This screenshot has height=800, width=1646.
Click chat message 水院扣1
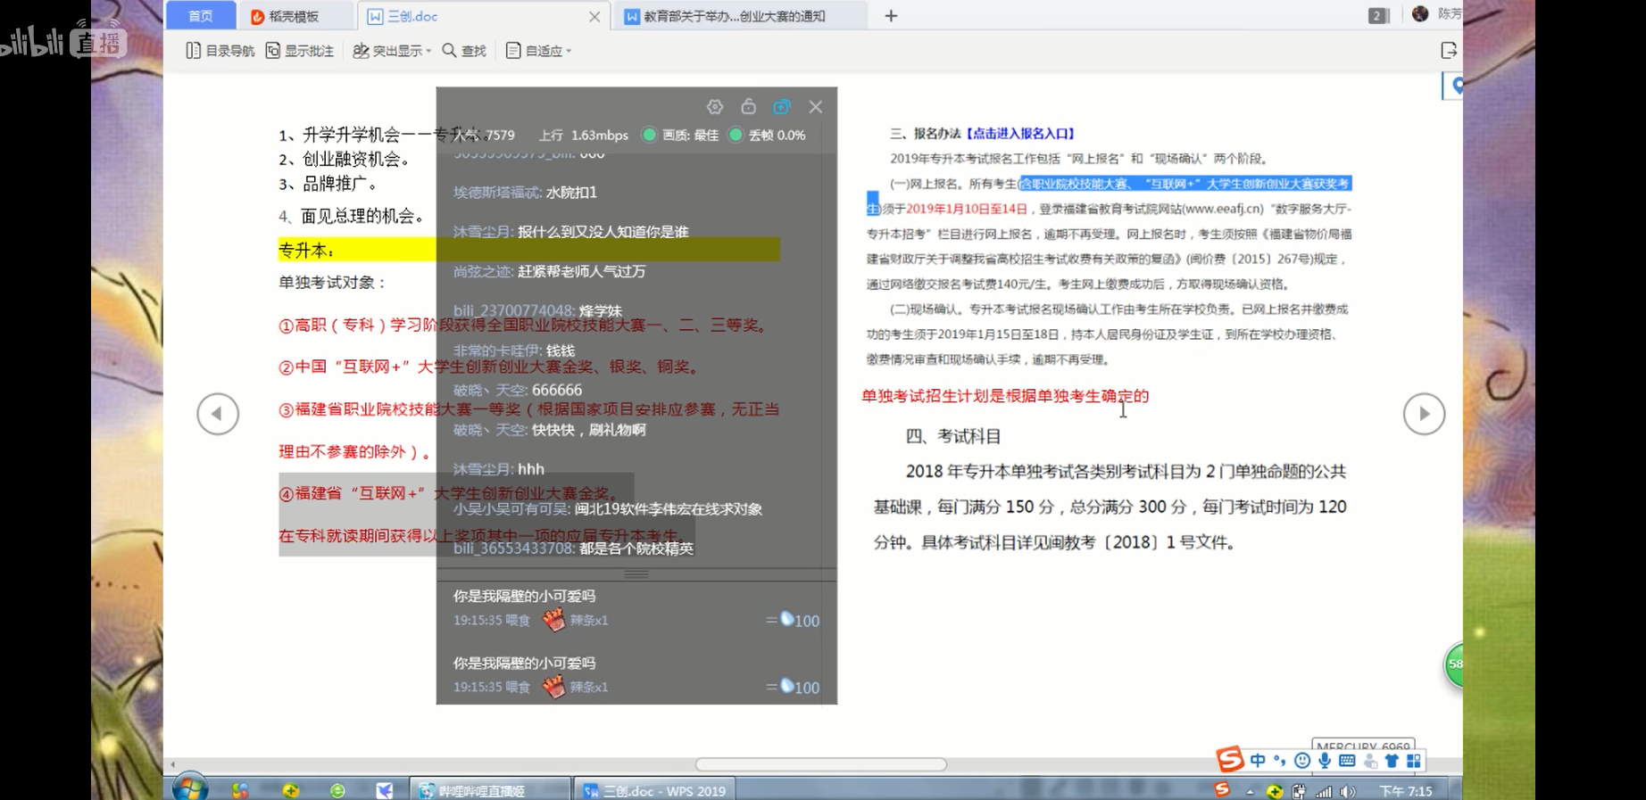click(571, 193)
